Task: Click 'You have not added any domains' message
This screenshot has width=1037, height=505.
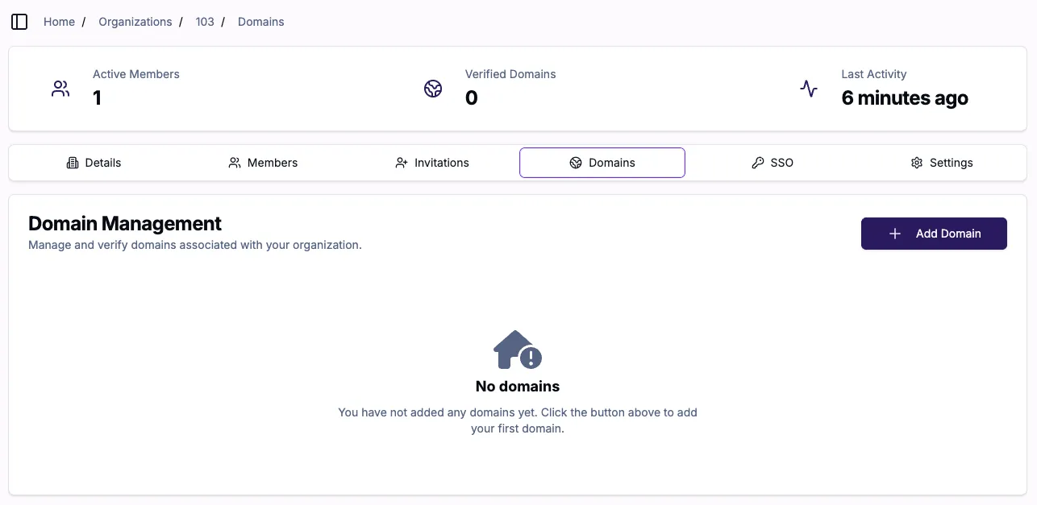Action: point(518,420)
